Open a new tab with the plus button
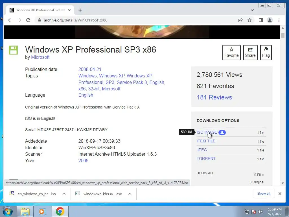The height and width of the screenshot is (217, 289). (80, 10)
